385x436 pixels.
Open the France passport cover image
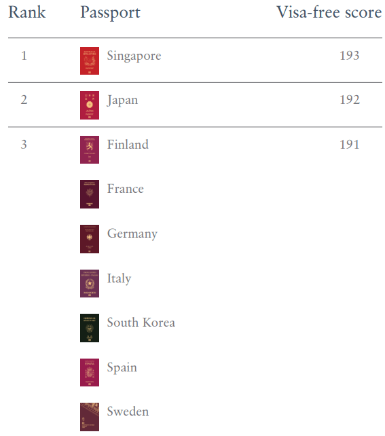pos(90,194)
